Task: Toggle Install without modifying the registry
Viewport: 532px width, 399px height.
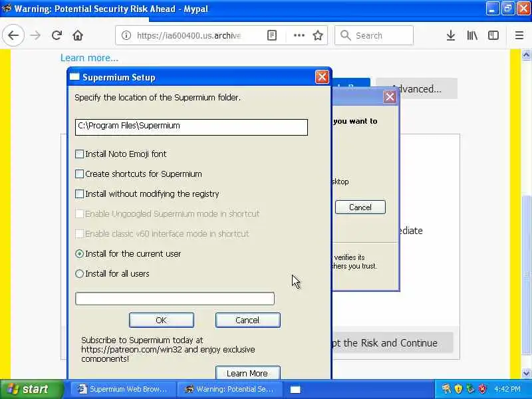Action: click(x=79, y=194)
